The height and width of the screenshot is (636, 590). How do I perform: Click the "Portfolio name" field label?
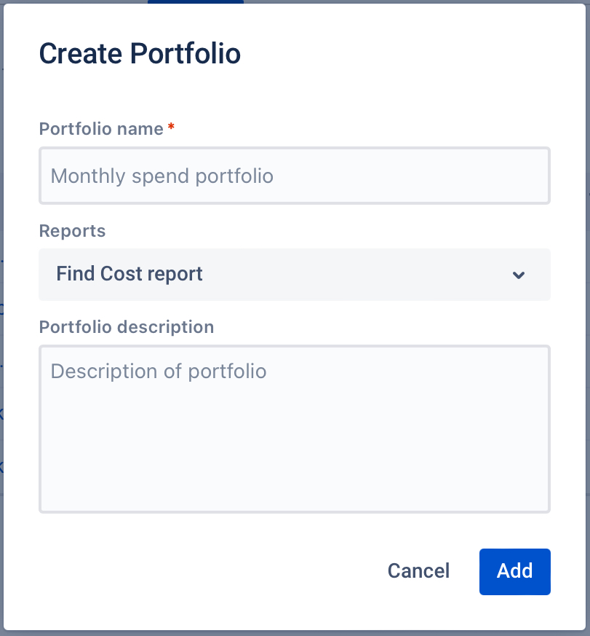[x=101, y=129]
